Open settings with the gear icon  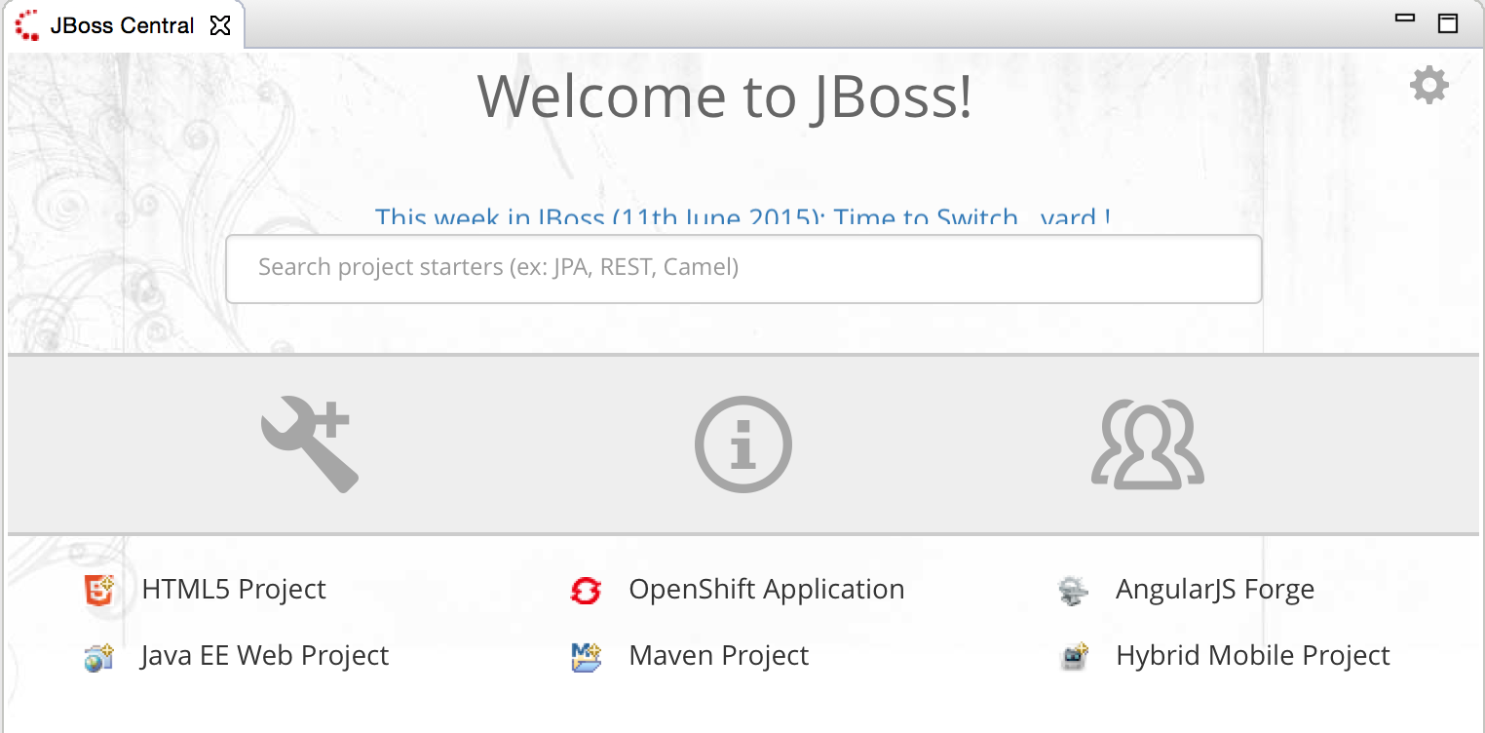(x=1428, y=86)
